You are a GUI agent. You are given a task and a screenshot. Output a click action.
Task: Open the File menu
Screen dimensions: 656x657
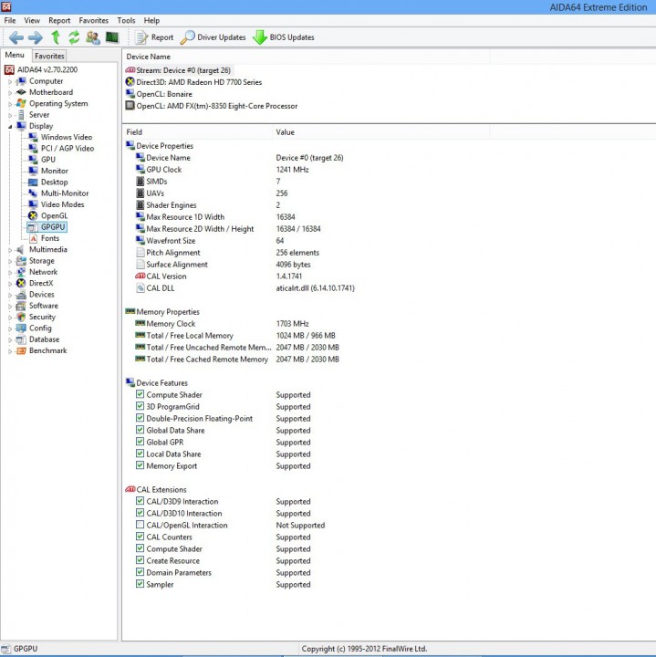(10, 20)
